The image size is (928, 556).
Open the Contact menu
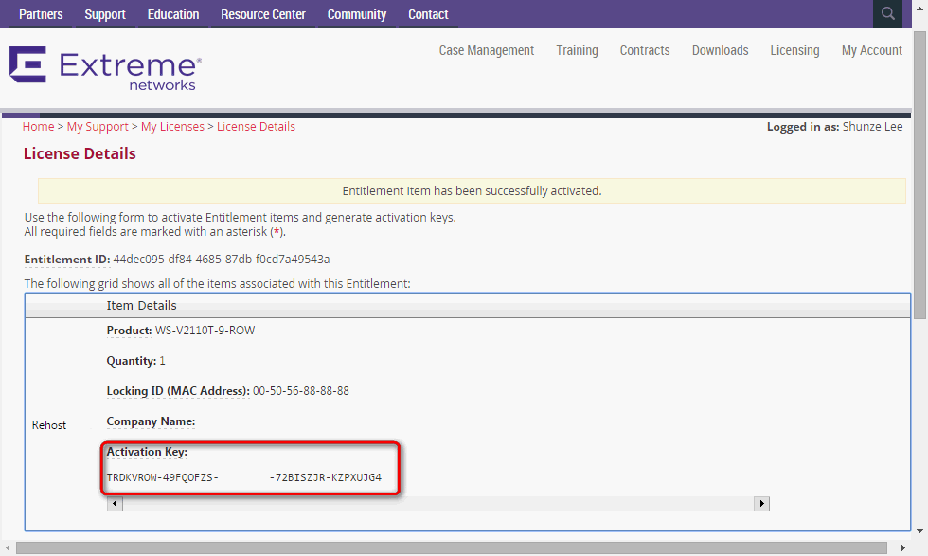click(x=428, y=14)
